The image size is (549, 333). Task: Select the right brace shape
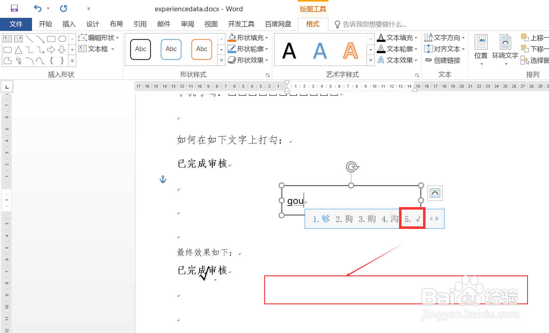(x=62, y=60)
